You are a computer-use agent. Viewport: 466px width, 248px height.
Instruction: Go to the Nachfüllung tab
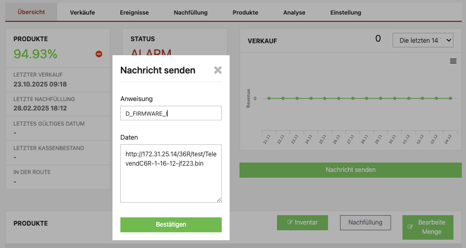point(191,13)
